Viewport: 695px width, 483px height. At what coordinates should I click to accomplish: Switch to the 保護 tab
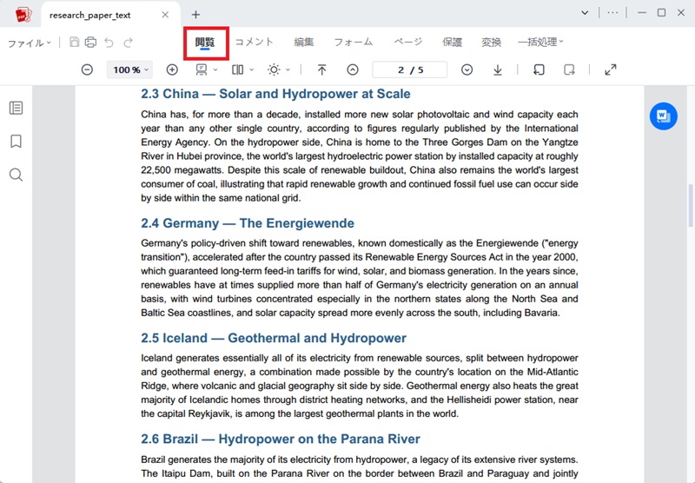point(453,42)
